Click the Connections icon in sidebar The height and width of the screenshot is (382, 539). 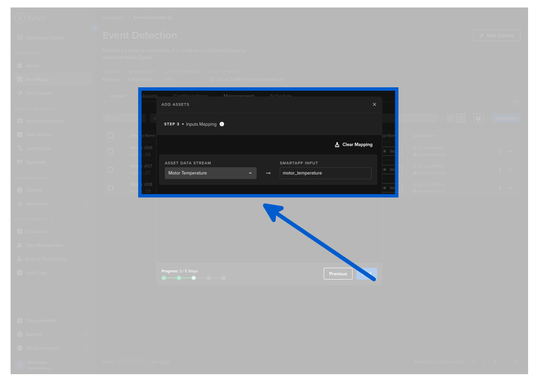20,148
